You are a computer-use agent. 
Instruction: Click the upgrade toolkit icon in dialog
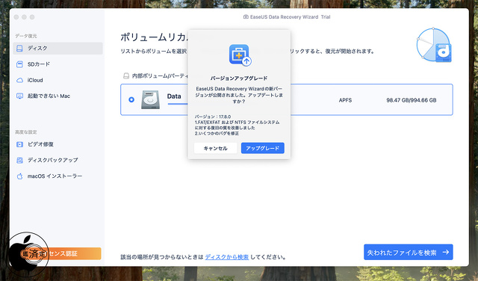click(240, 55)
